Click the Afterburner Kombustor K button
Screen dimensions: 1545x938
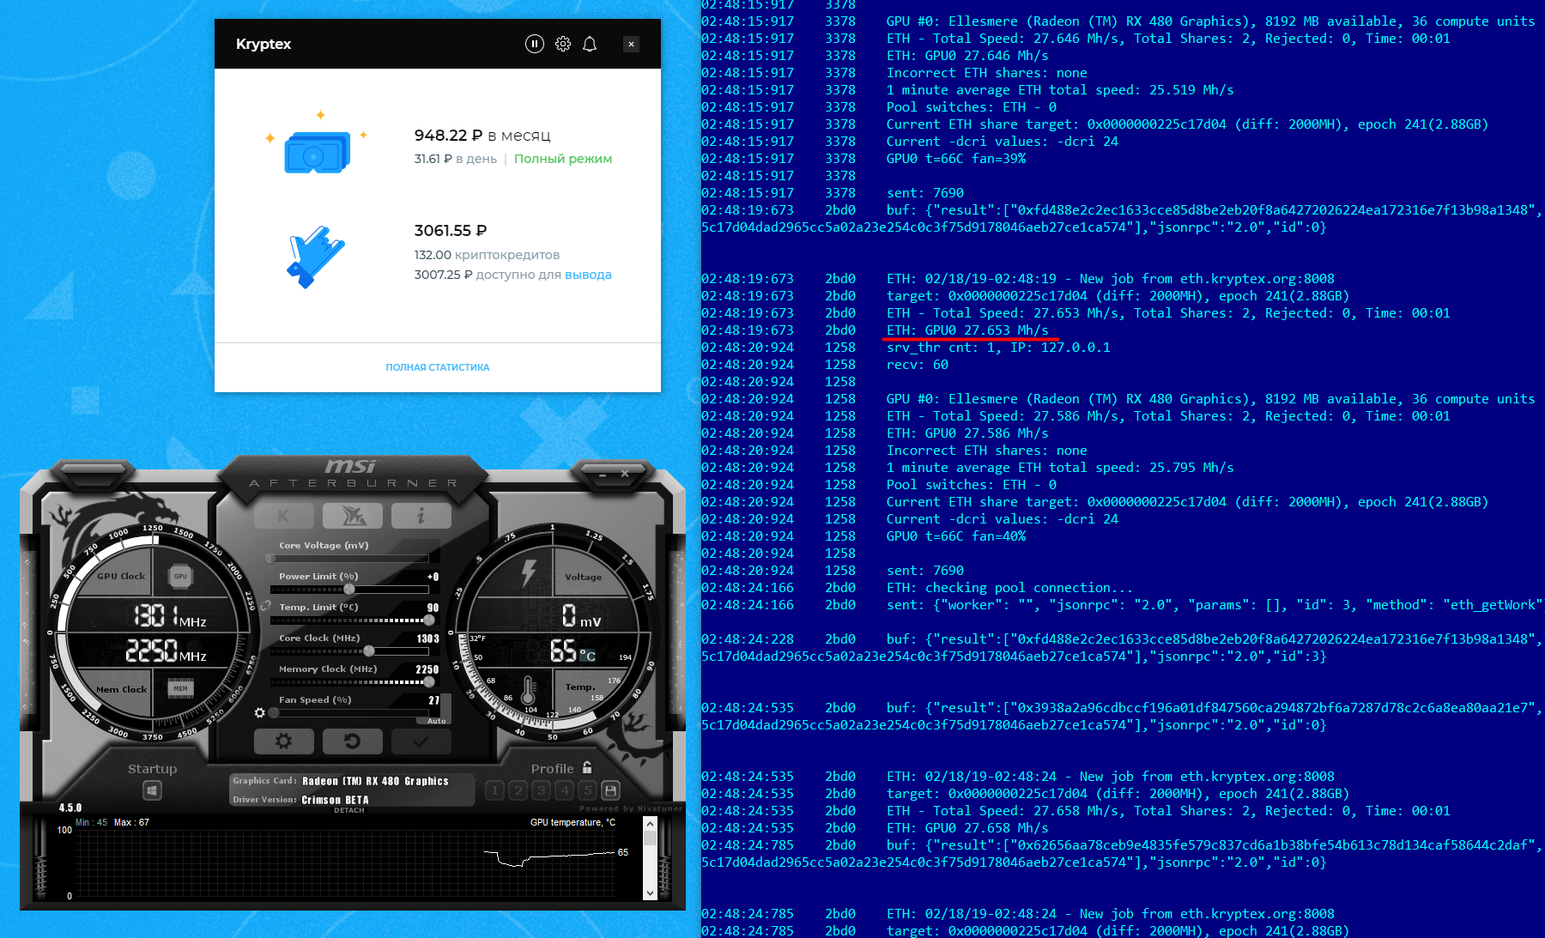(284, 516)
